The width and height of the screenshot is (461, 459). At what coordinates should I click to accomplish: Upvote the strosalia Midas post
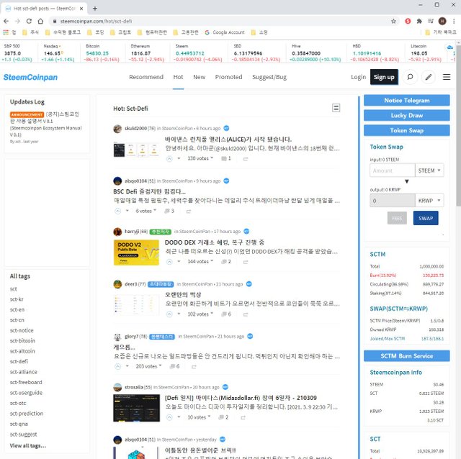point(169,417)
